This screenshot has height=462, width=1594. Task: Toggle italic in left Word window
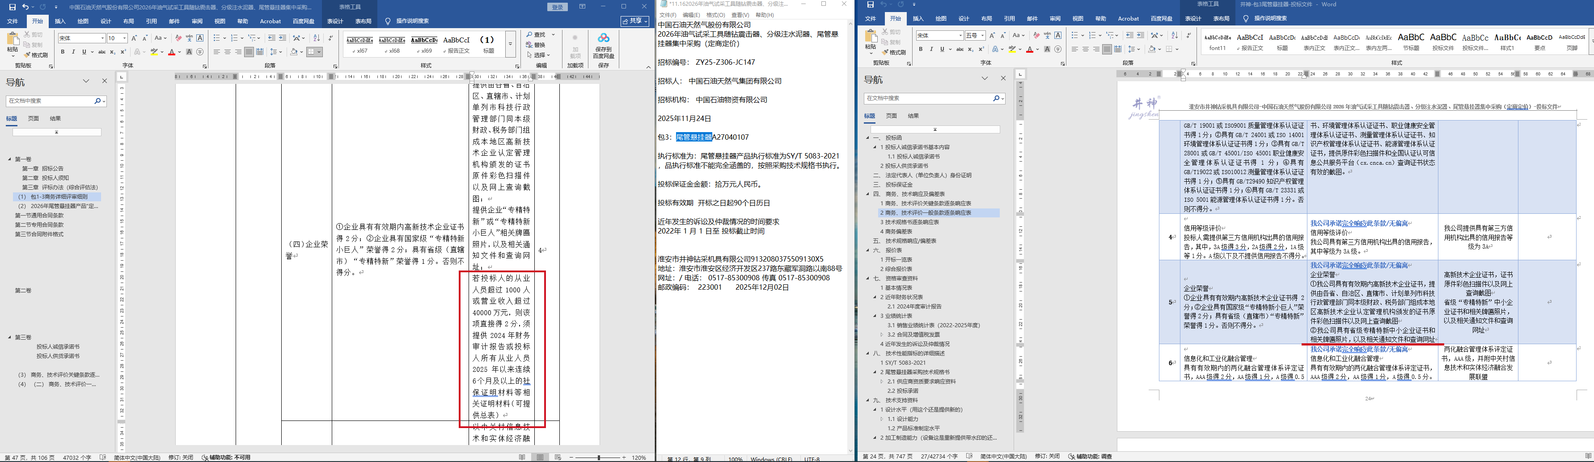[73, 52]
